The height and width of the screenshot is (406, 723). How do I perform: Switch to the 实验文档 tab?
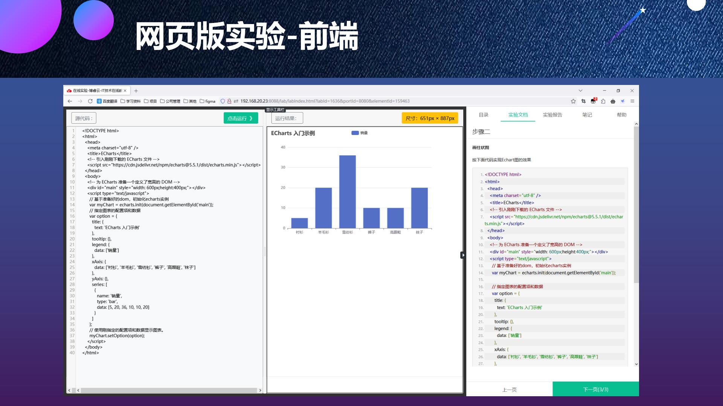(518, 115)
